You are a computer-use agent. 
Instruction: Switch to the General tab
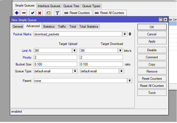point(18,27)
